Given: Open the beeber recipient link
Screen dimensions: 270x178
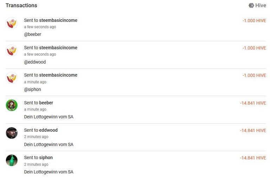Looking at the screenshot, I should (46, 103).
